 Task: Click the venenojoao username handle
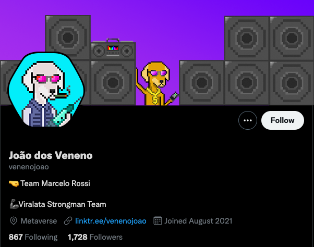coord(29,167)
